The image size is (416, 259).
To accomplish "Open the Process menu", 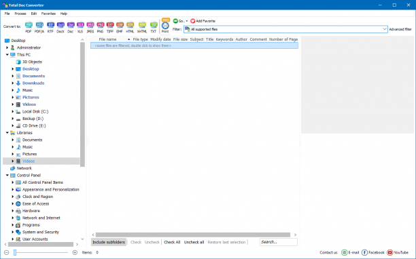I will [20, 14].
